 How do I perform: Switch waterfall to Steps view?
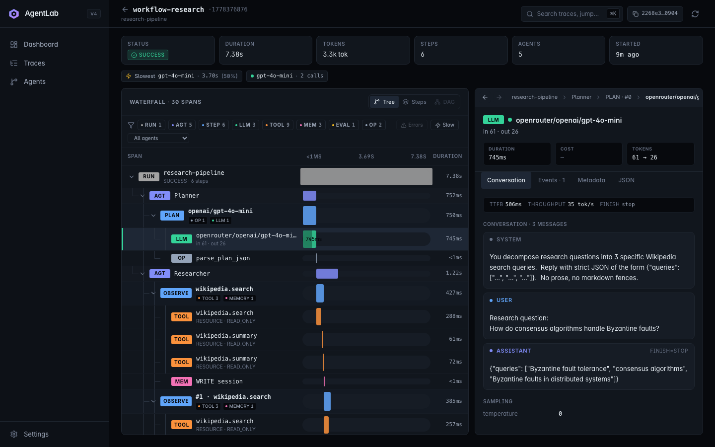click(415, 102)
